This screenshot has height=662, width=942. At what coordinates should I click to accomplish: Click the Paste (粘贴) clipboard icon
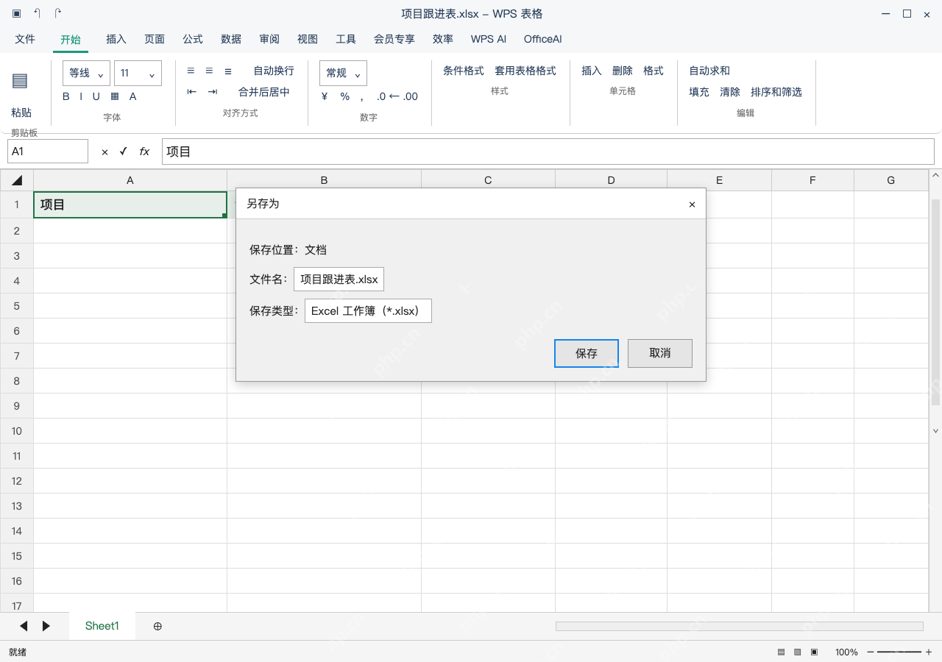[21, 81]
